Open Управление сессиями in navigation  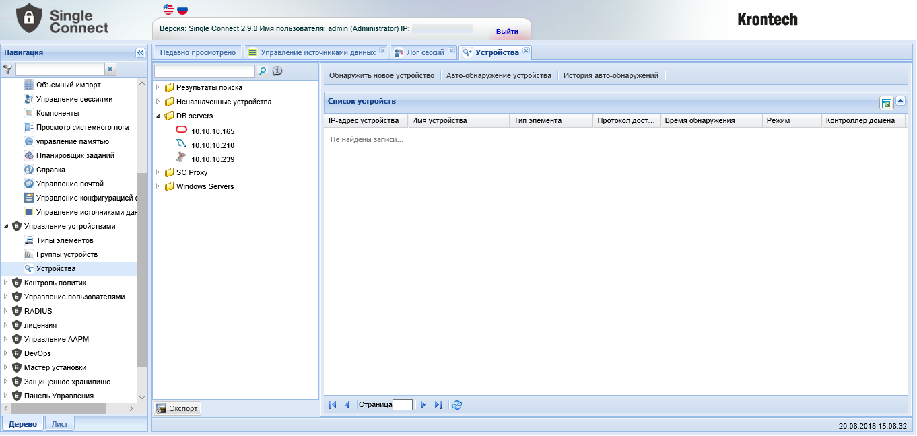click(74, 99)
